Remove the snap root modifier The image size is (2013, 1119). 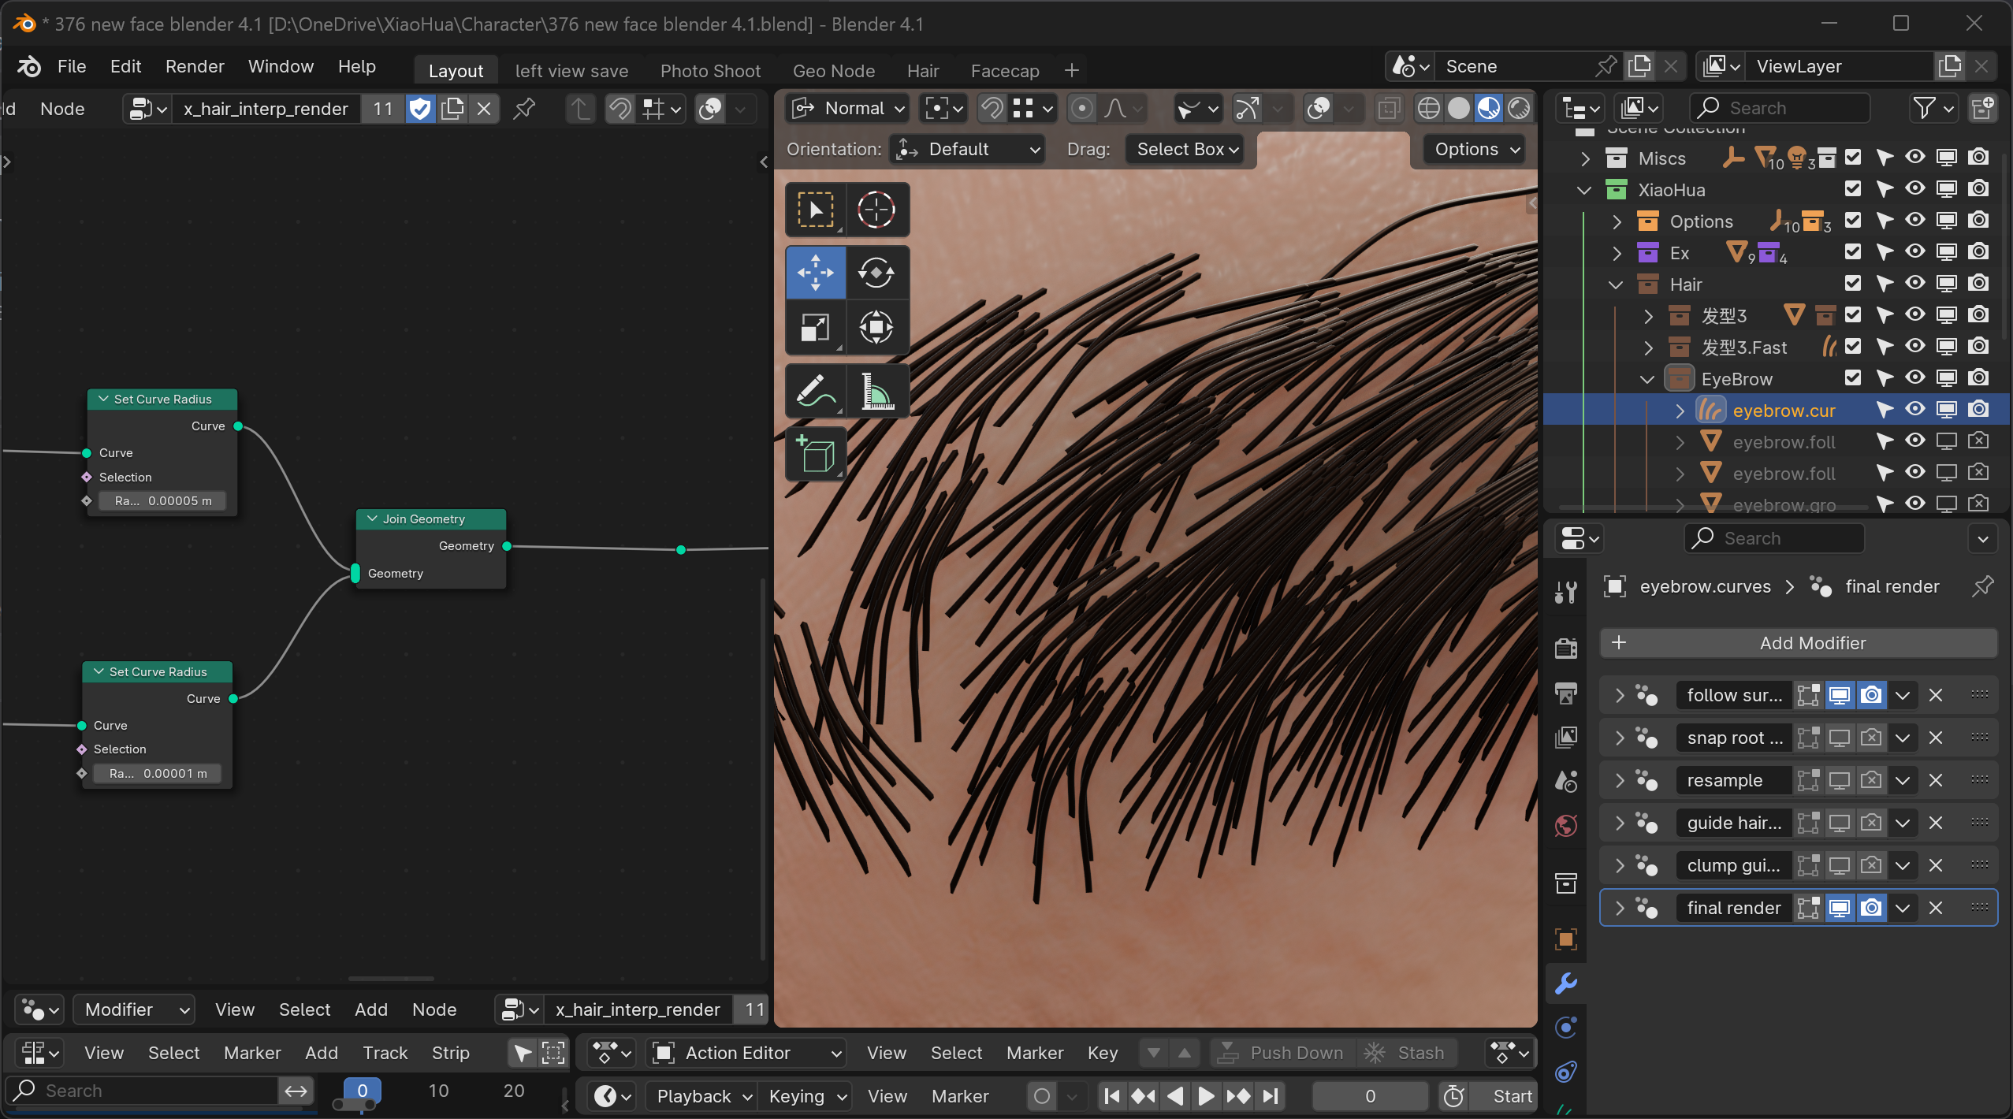[x=1936, y=738]
